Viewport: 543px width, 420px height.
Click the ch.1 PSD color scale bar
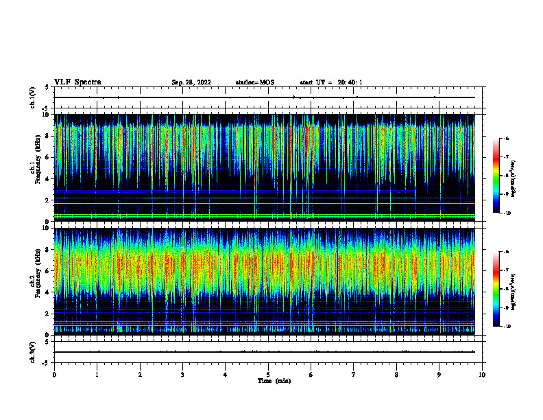(x=496, y=176)
